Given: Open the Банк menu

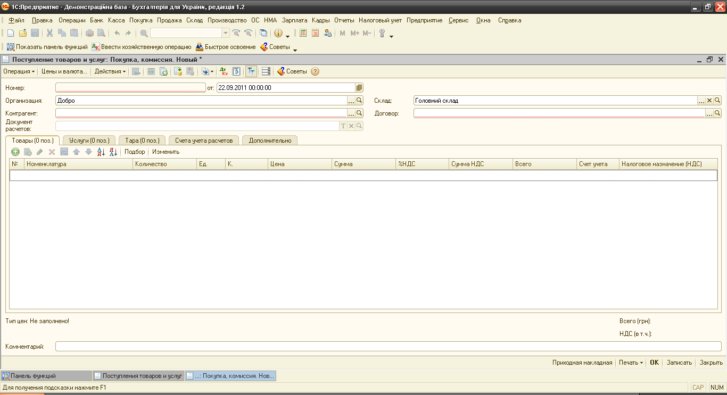Looking at the screenshot, I should (x=97, y=20).
